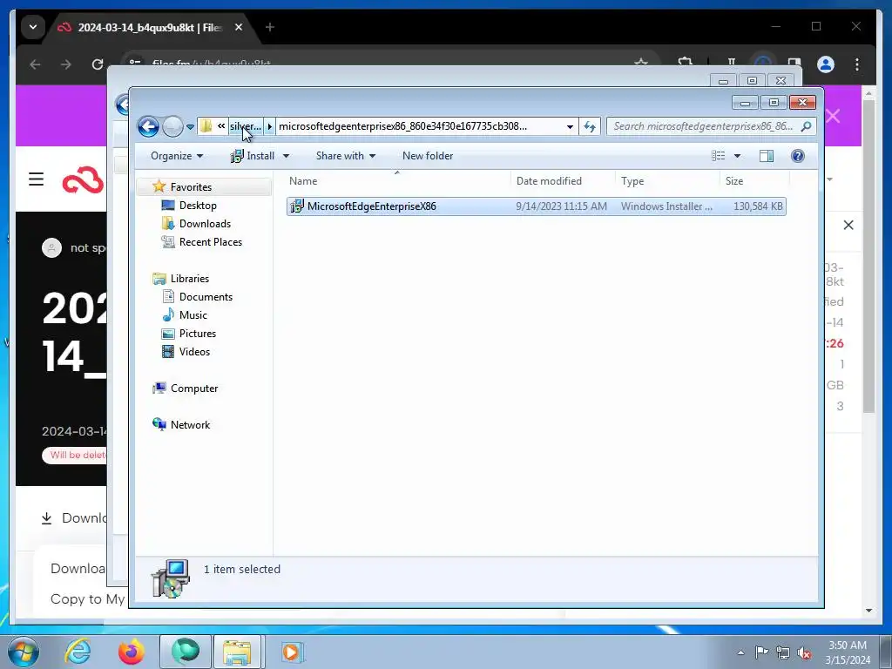Click the blue Help icon
The image size is (892, 669).
pyautogui.click(x=798, y=156)
